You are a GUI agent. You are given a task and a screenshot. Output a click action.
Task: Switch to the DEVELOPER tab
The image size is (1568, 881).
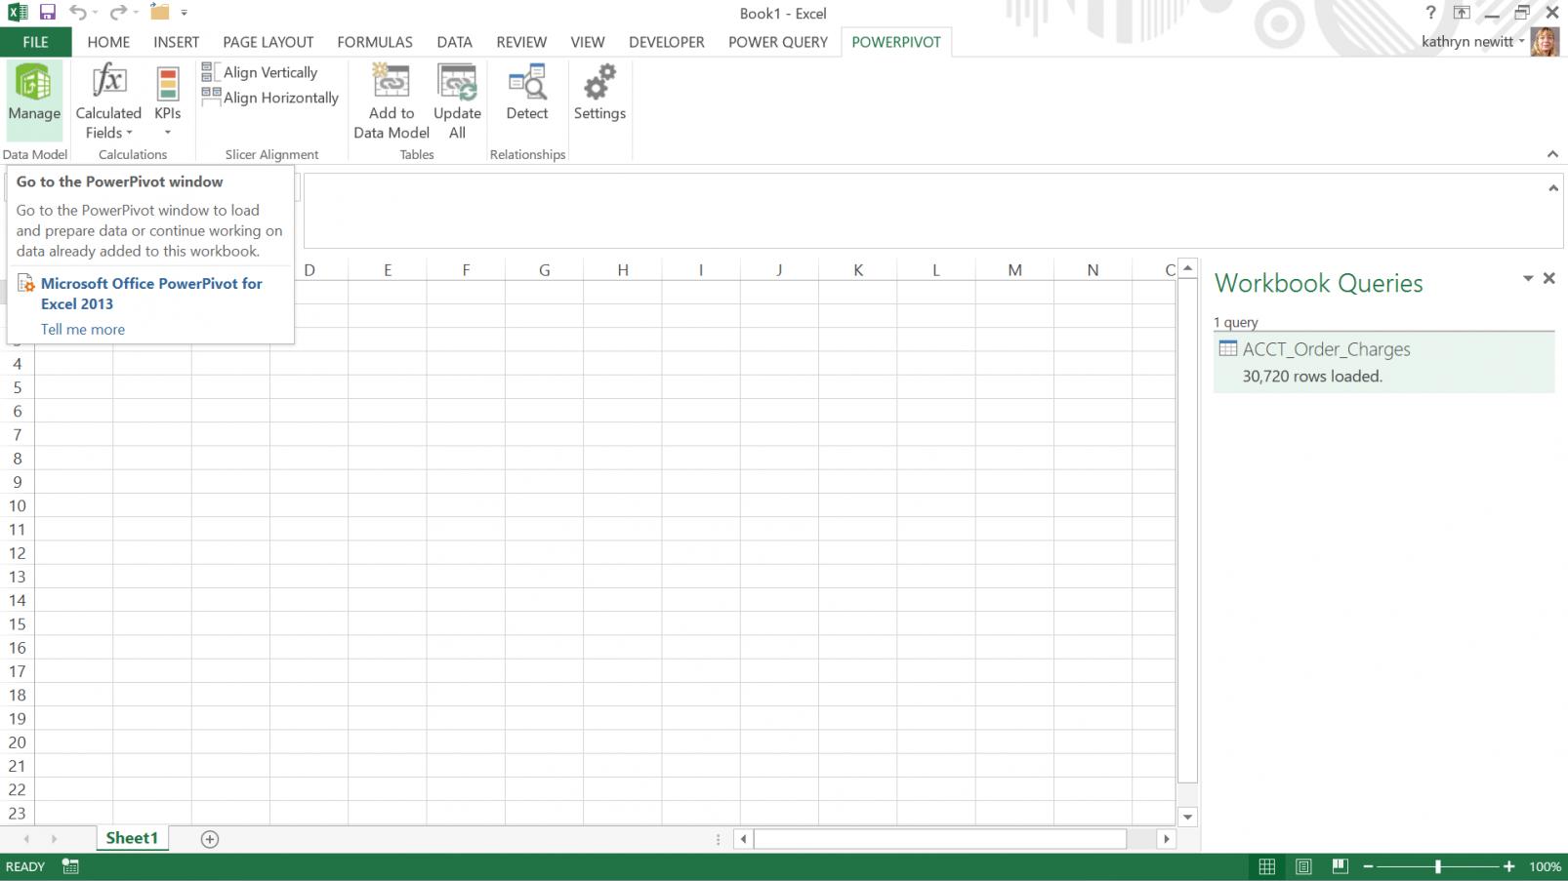[x=667, y=42]
